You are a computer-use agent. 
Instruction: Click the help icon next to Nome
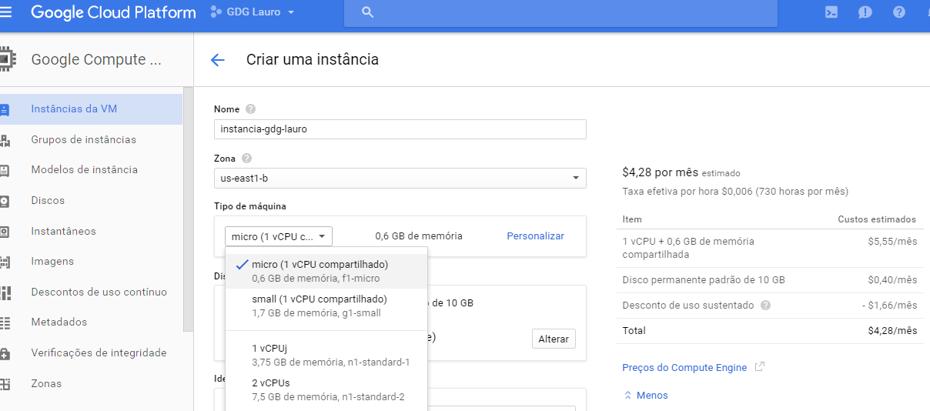250,109
